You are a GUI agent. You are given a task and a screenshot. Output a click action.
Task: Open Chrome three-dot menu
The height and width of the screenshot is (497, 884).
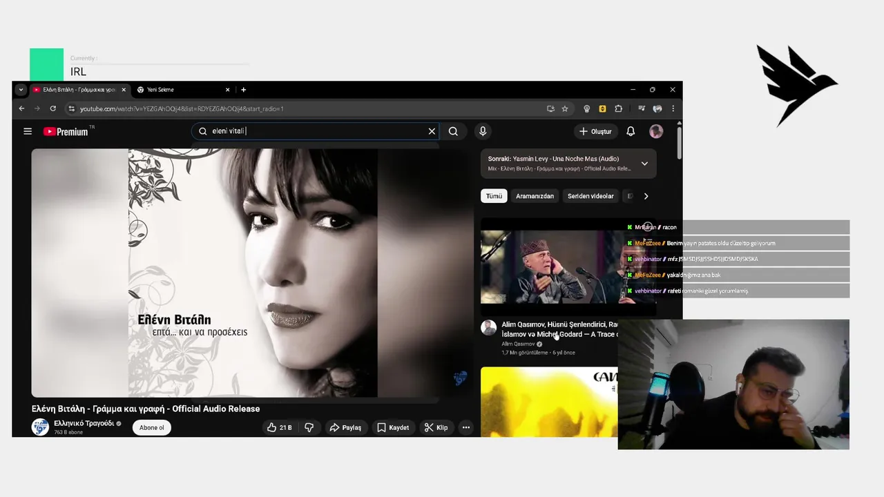coord(673,108)
